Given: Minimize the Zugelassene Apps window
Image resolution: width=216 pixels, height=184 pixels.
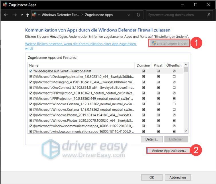Looking at the screenshot, I should tap(183, 5).
